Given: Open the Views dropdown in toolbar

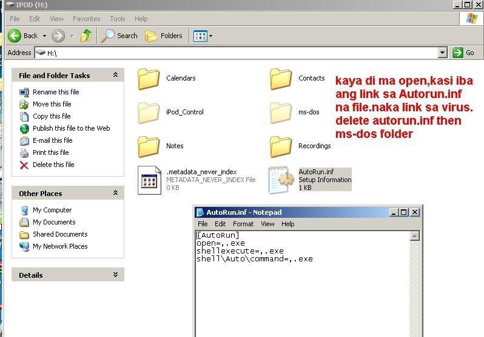Looking at the screenshot, I should click(x=203, y=36).
